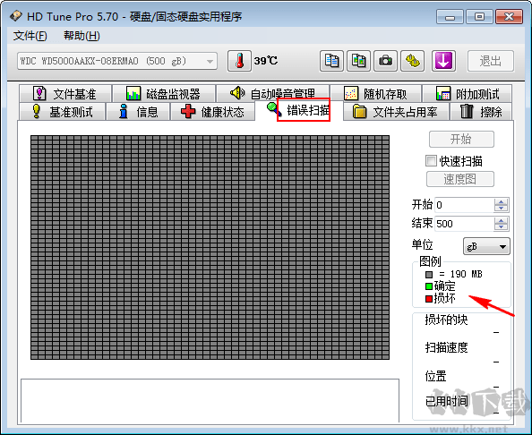The height and width of the screenshot is (435, 532).
Task: Open the gB unit dropdown
Action: point(486,246)
